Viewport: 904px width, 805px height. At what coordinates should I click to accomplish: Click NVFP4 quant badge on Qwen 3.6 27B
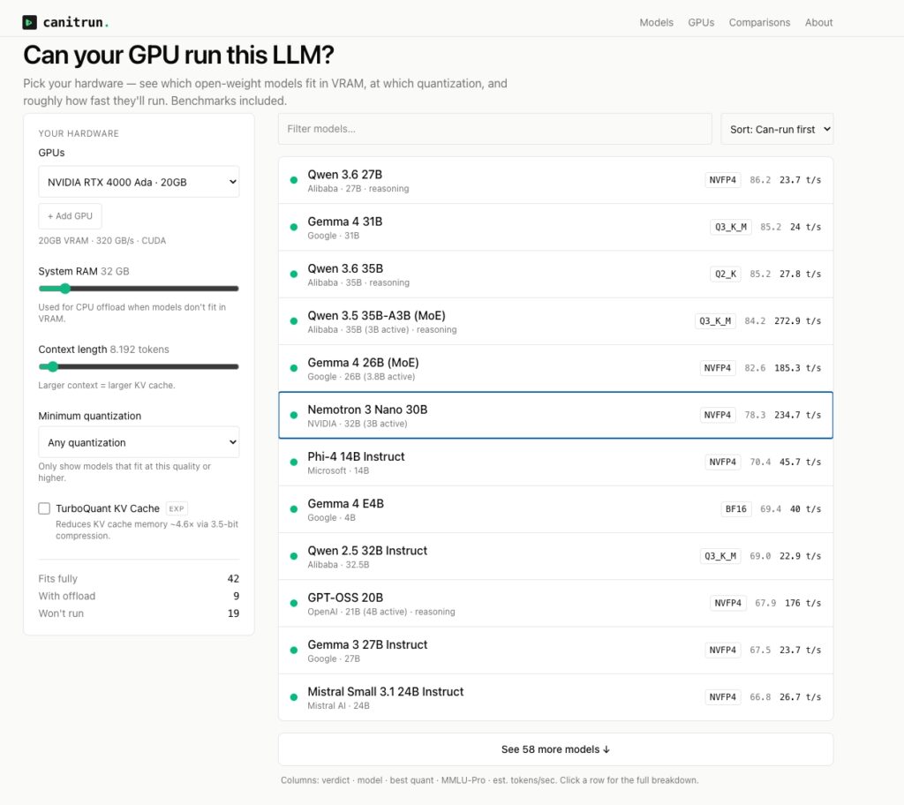[x=723, y=180]
